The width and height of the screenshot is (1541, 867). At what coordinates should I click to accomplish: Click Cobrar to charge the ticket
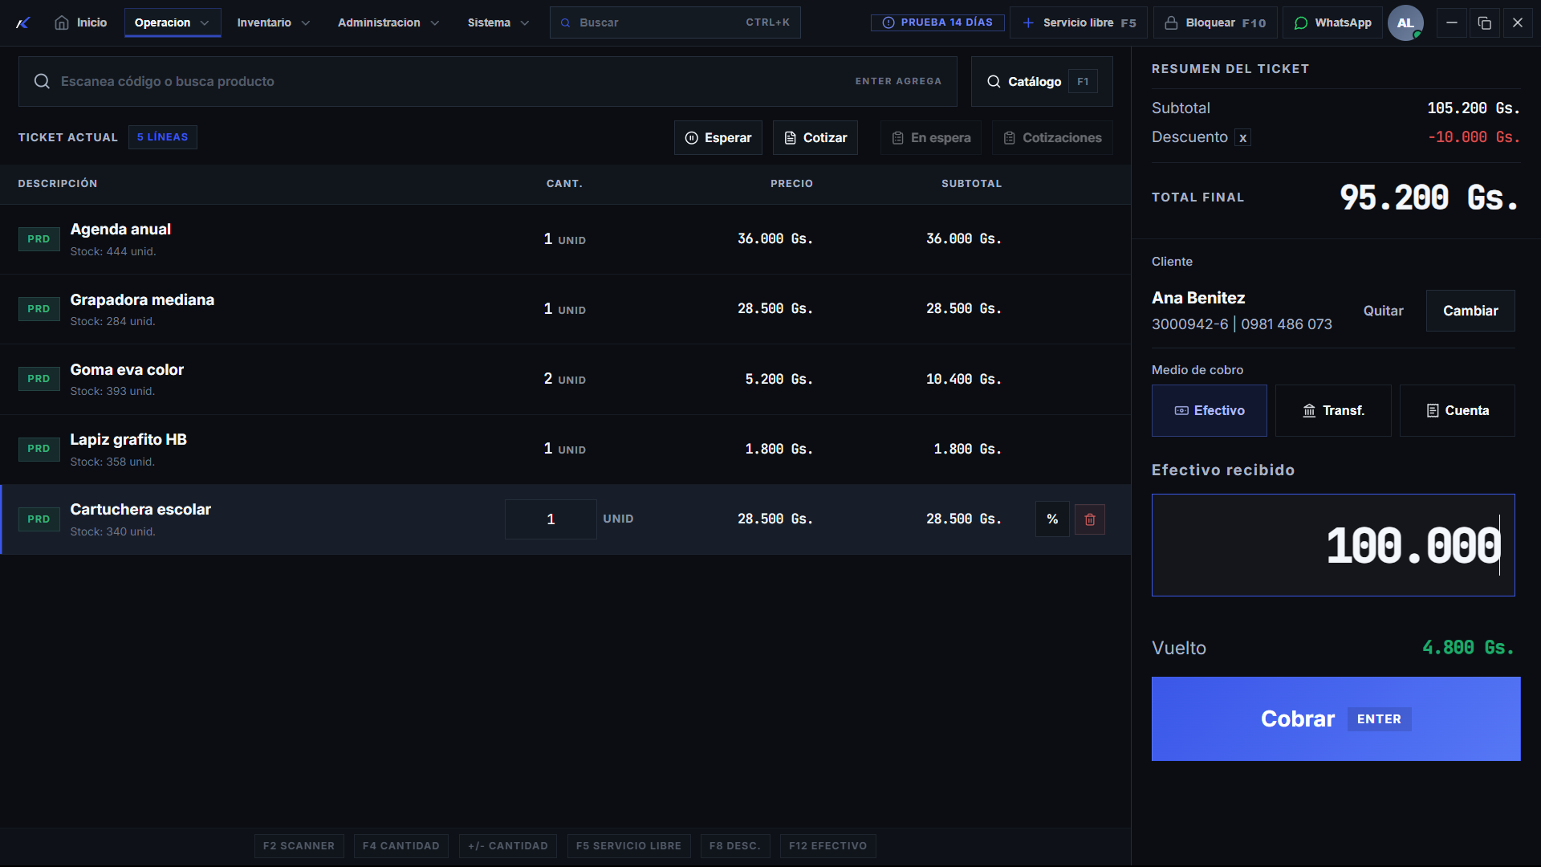1336,718
